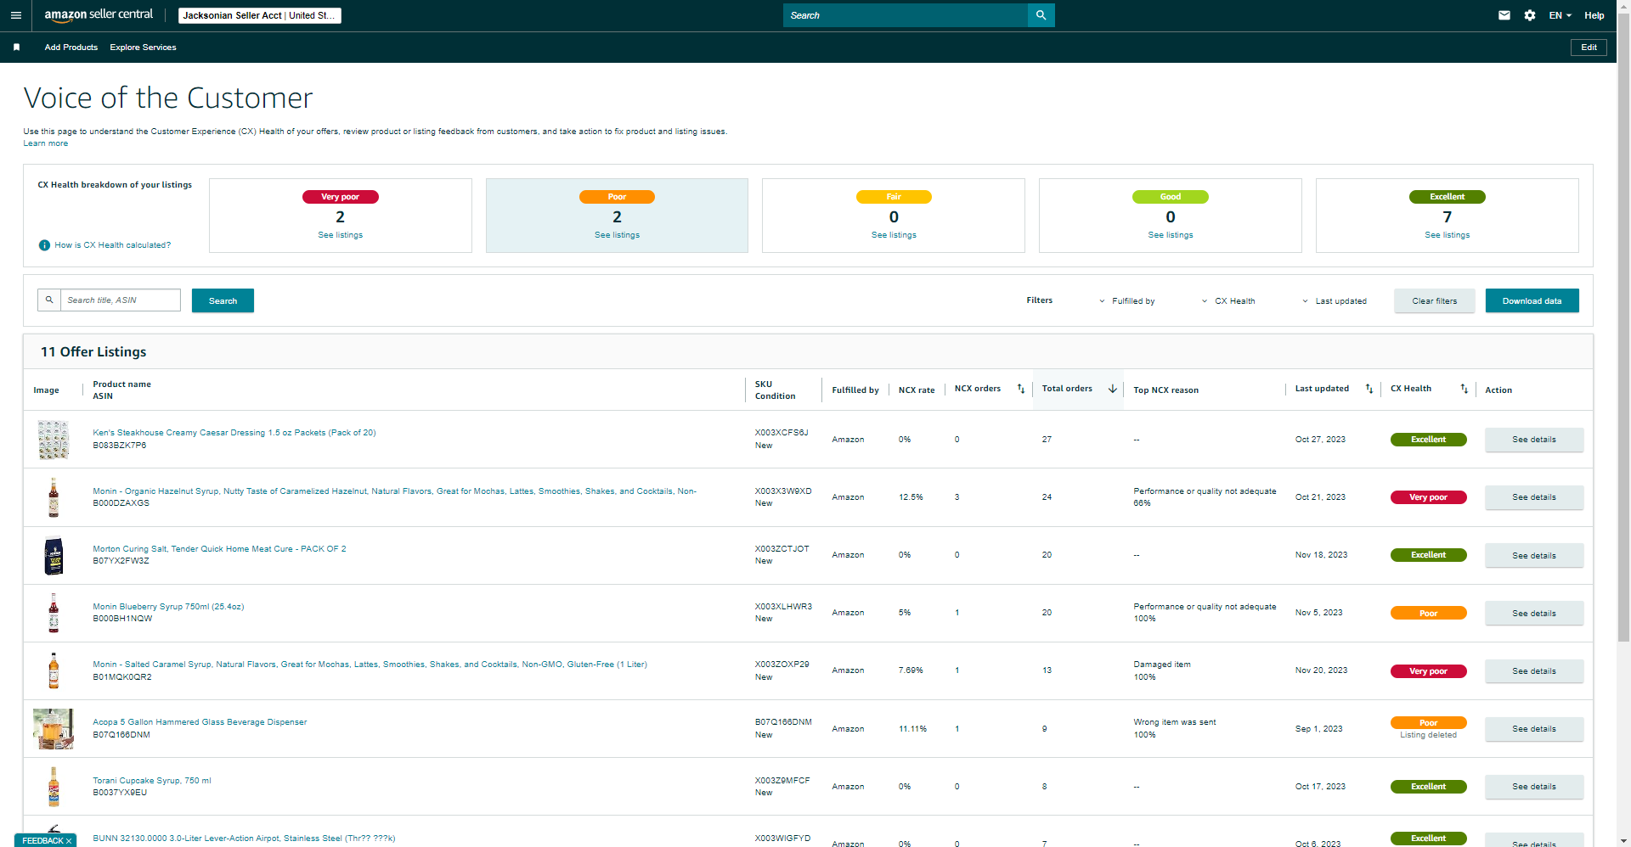
Task: Expand the Fulfilled by filter dropdown
Action: coord(1127,301)
